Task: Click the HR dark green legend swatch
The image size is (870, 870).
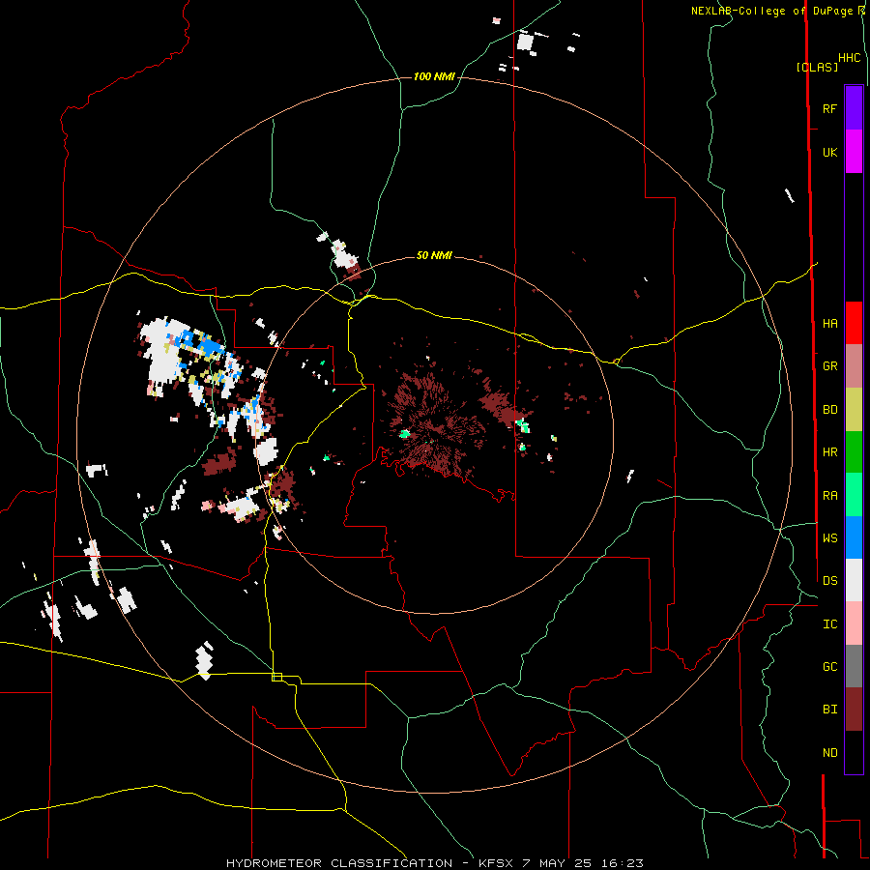Action: point(854,452)
